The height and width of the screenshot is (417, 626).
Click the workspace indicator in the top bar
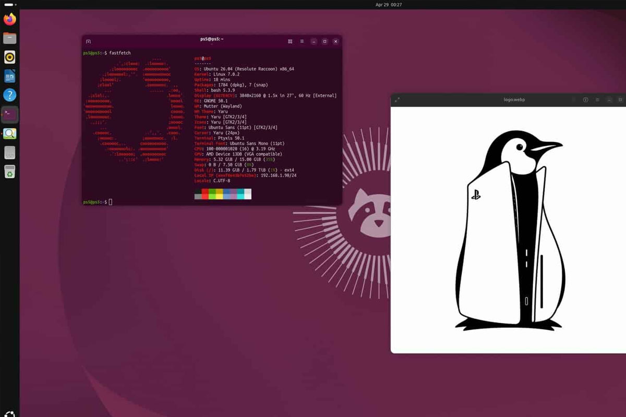(x=9, y=5)
